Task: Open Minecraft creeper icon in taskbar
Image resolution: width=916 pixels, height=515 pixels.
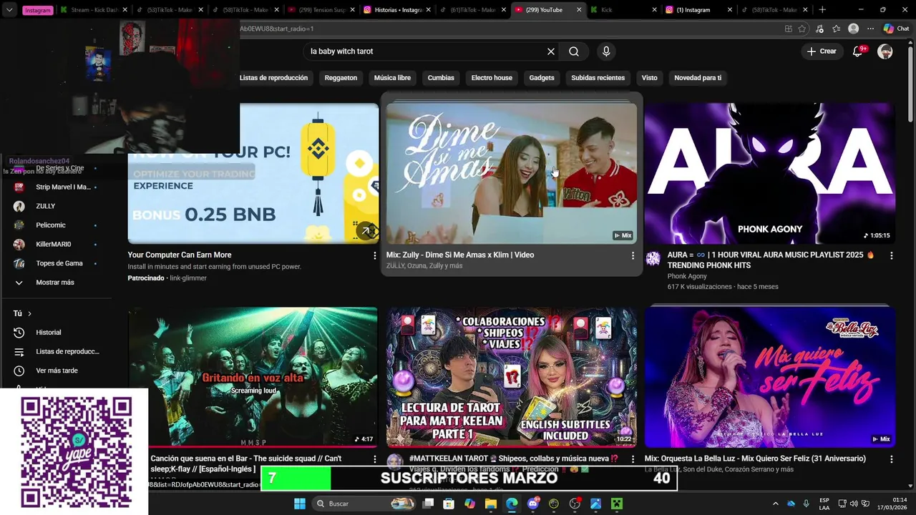Action: pyautogui.click(x=617, y=504)
